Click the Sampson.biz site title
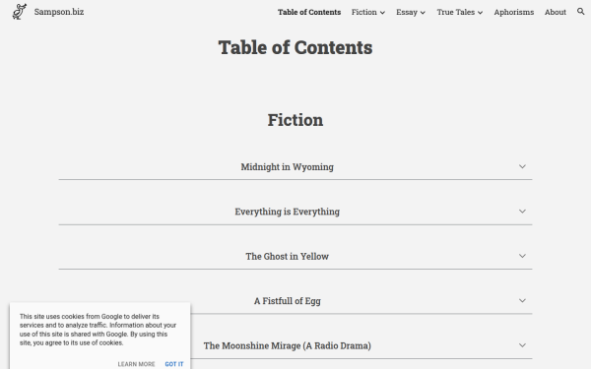The width and height of the screenshot is (591, 369). (59, 12)
